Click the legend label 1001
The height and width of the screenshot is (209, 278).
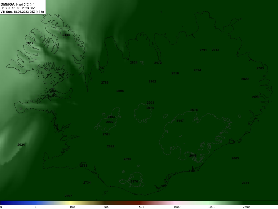click(212, 207)
